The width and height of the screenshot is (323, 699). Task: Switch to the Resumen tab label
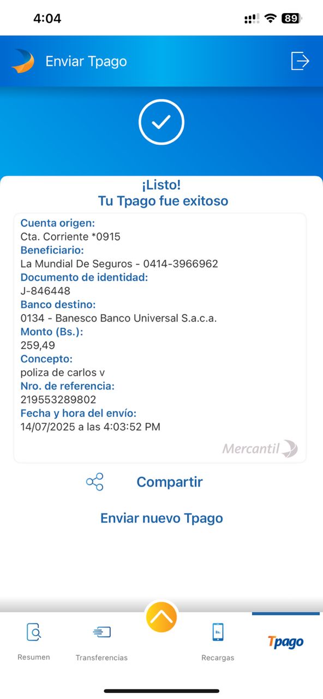coord(34,657)
